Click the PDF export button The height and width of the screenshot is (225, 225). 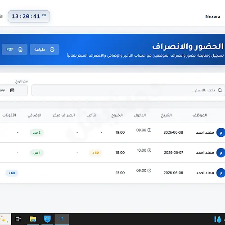point(14,49)
